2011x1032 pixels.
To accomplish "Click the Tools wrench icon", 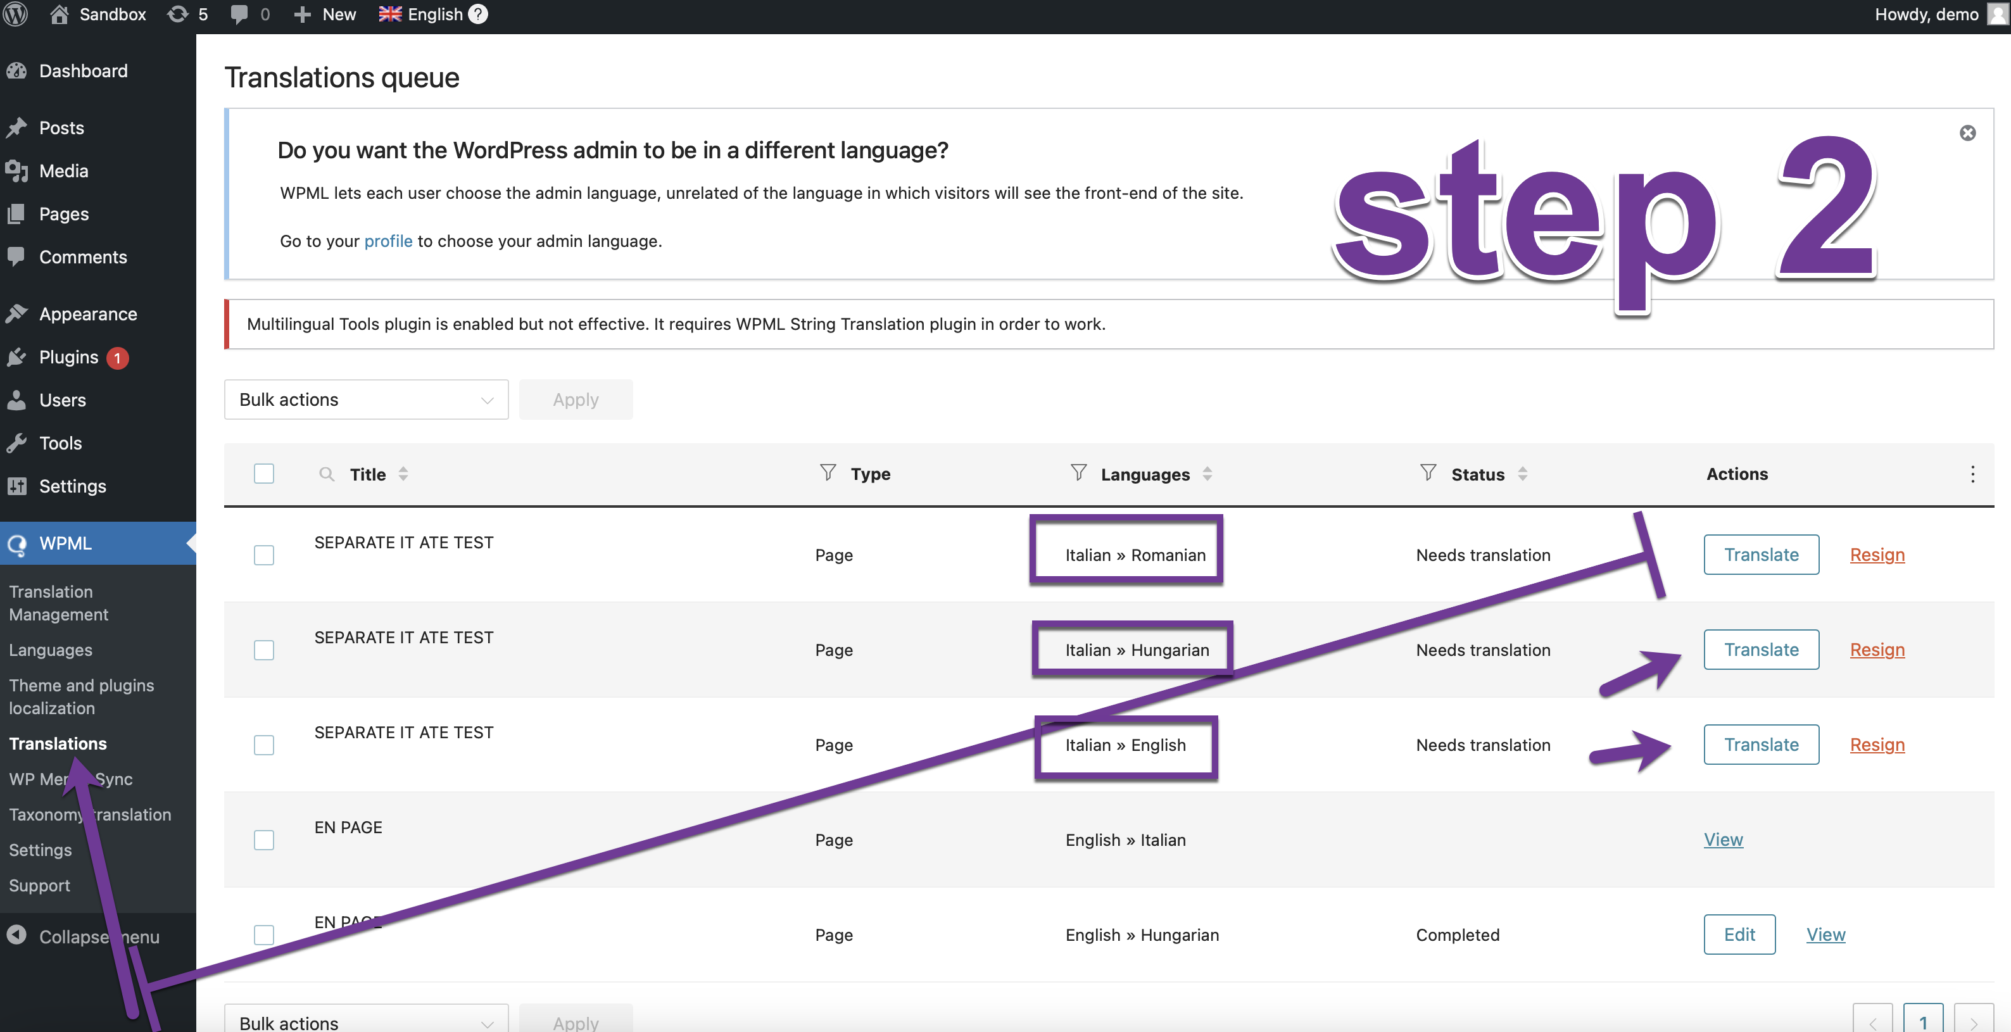I will point(16,443).
